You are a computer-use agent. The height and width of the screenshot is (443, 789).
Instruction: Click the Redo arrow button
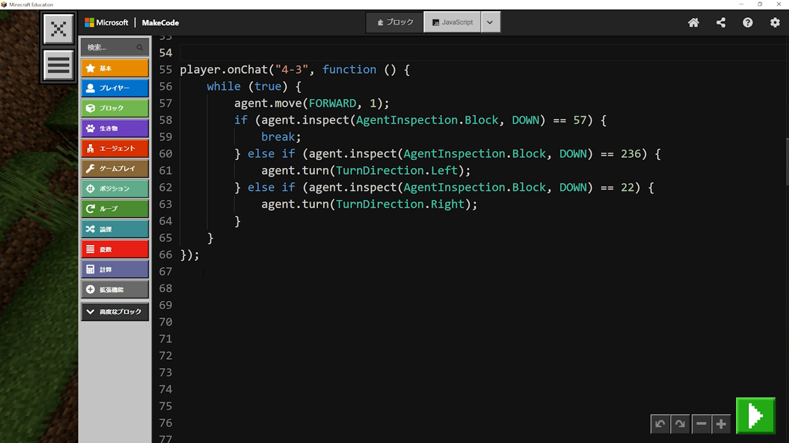680,424
